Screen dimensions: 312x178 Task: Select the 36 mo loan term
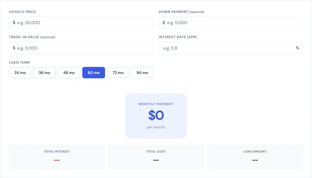pyautogui.click(x=44, y=73)
